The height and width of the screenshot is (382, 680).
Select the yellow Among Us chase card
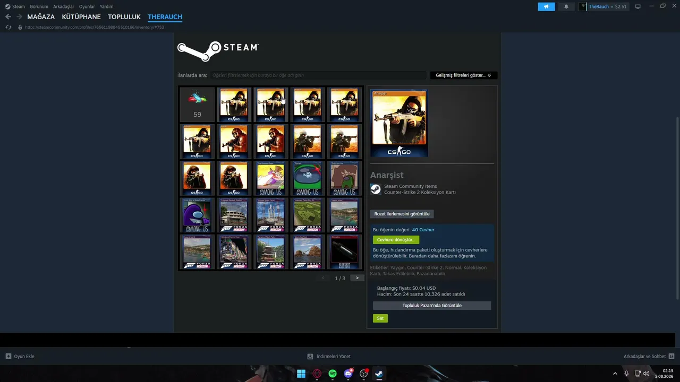coord(271,178)
